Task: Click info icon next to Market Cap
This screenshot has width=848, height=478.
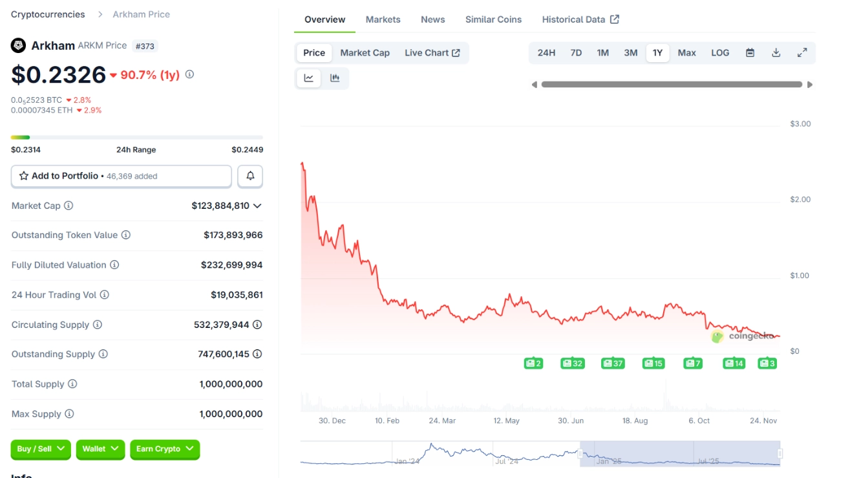Action: (69, 206)
